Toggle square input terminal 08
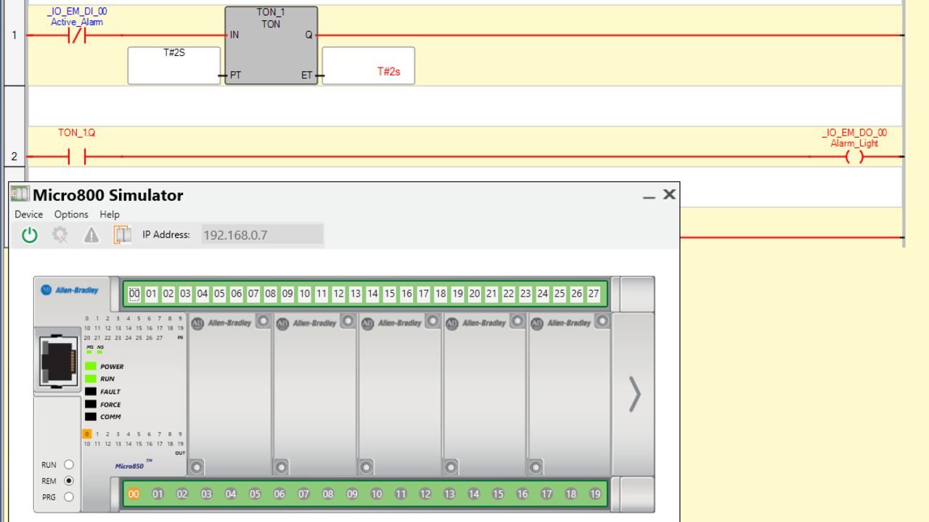This screenshot has width=929, height=522. tap(271, 294)
